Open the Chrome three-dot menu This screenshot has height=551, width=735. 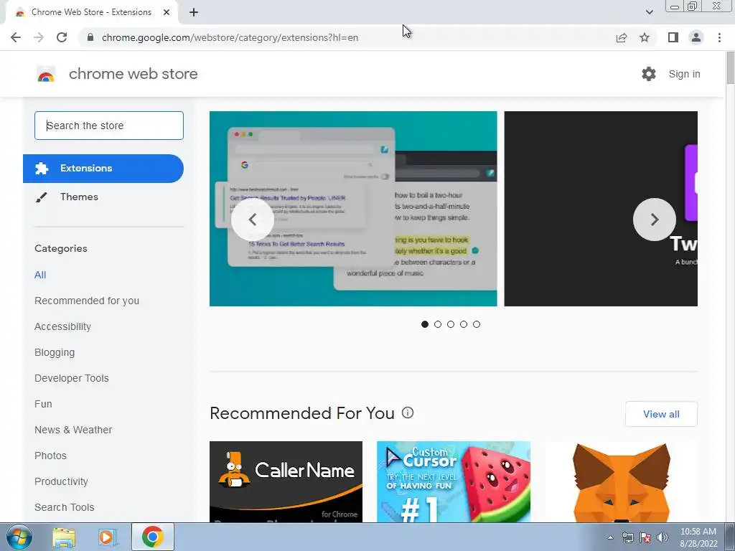tap(719, 37)
